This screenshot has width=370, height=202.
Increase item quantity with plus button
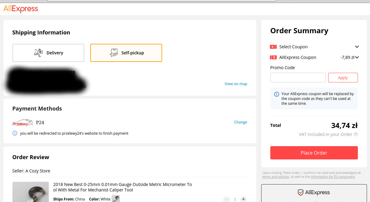(243, 199)
